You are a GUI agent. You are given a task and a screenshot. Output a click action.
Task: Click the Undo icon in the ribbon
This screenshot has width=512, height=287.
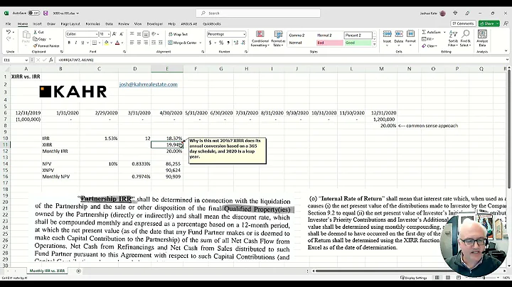(x=8, y=32)
